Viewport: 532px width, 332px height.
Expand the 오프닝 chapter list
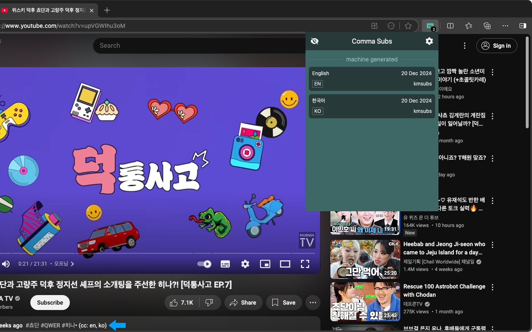pos(64,264)
